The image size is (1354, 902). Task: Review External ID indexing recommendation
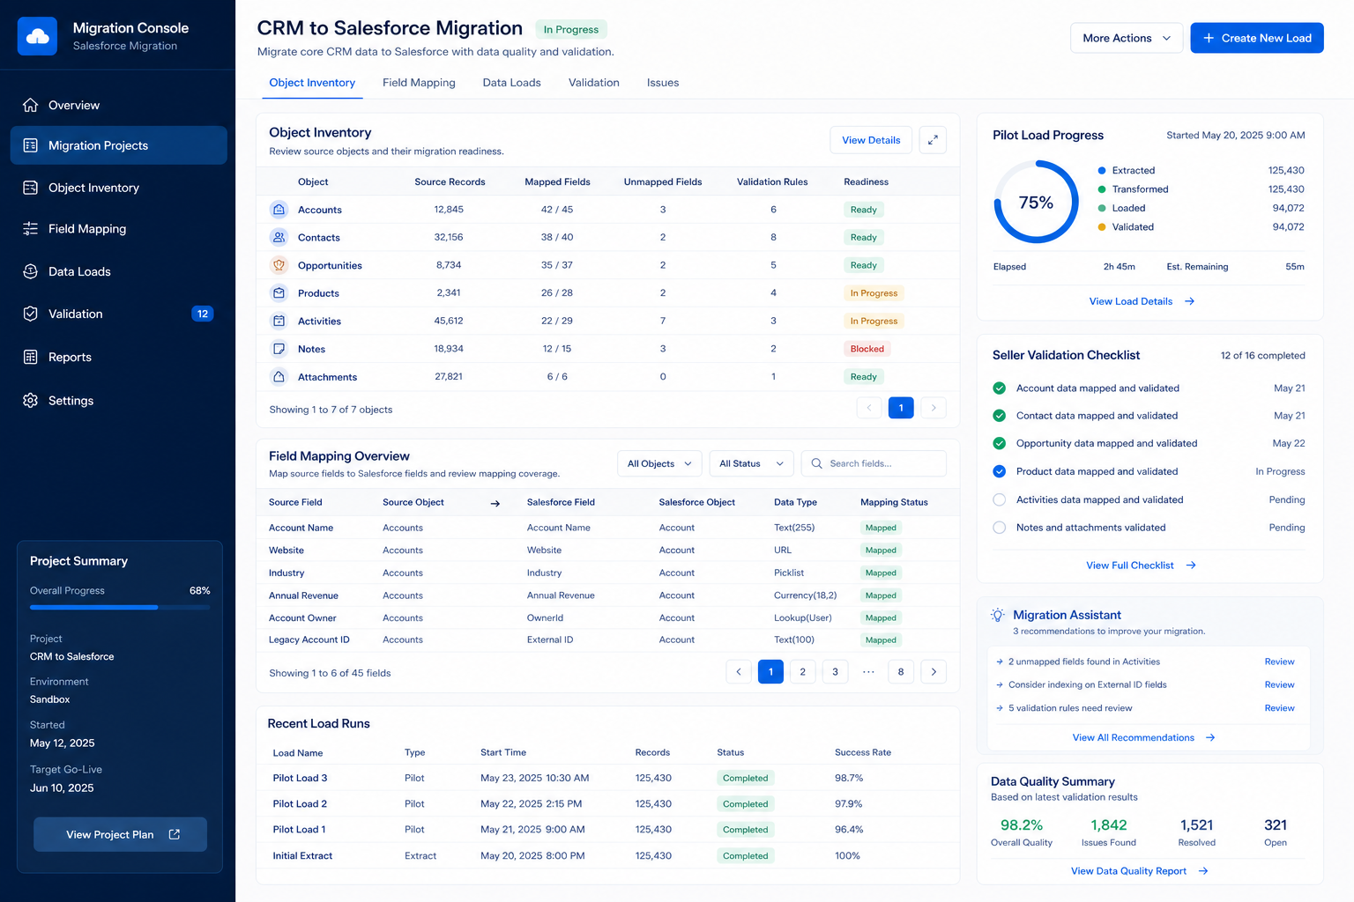click(x=1279, y=684)
